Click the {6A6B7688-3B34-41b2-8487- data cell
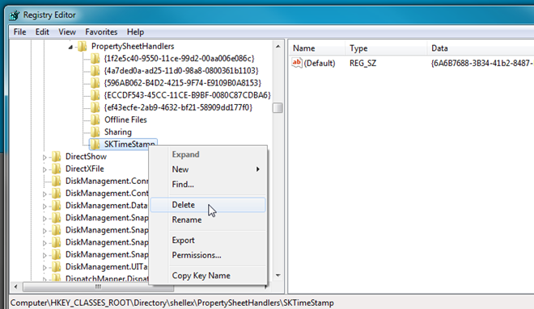 481,63
